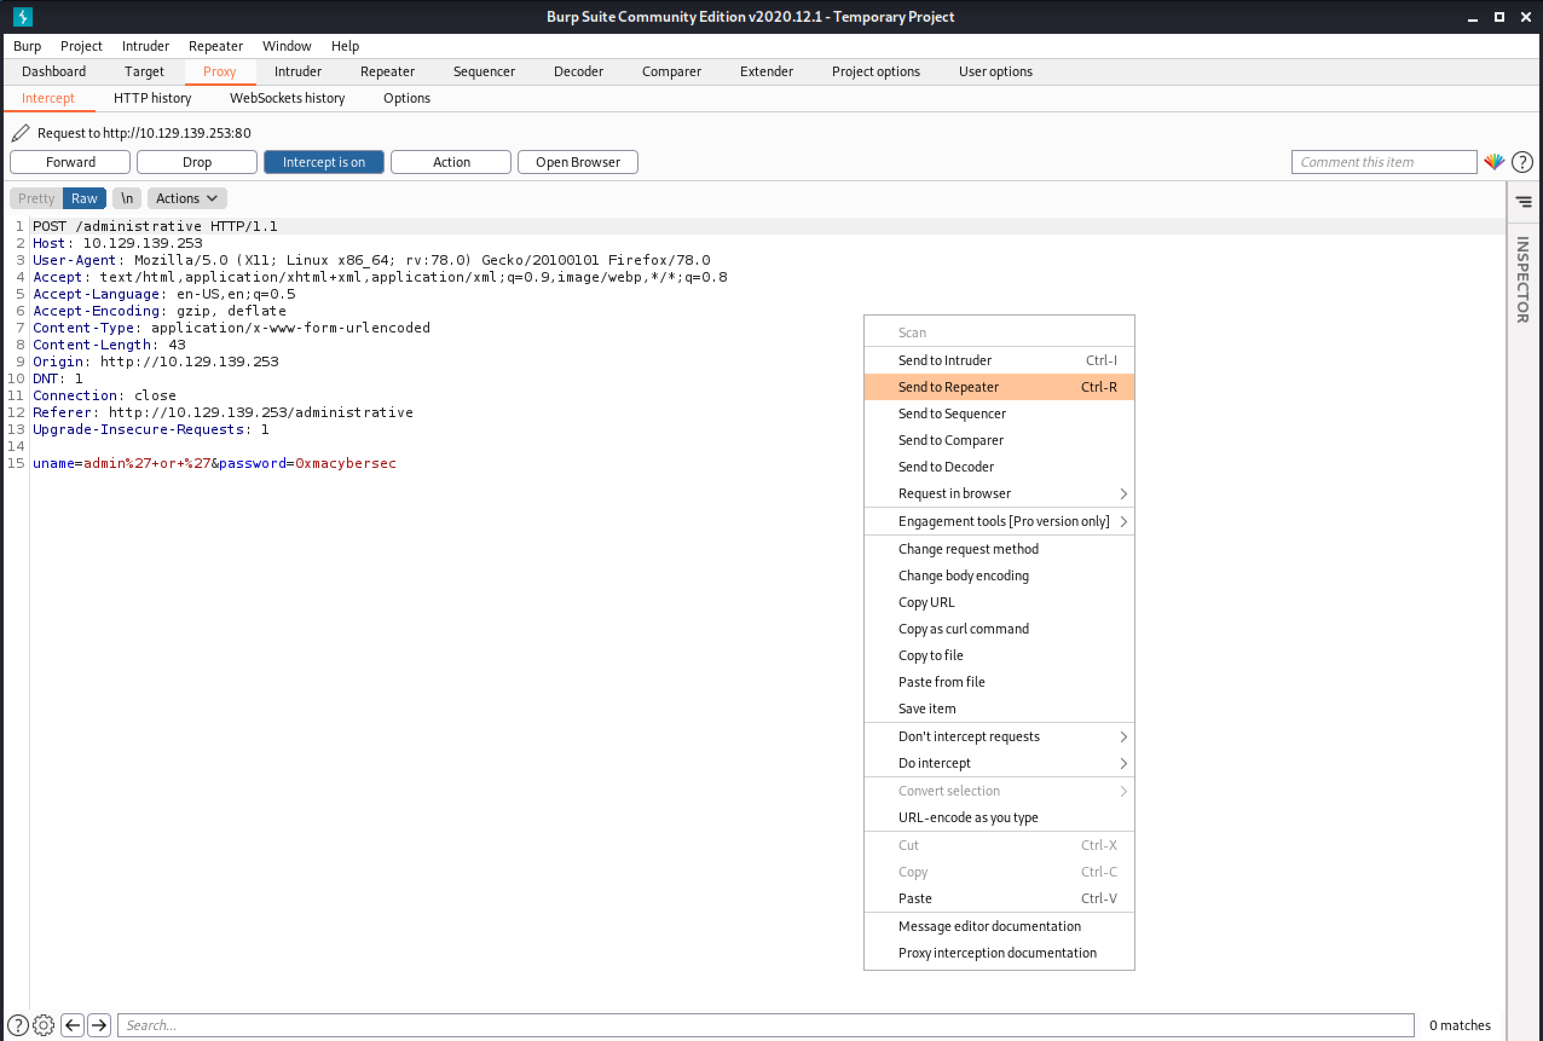Open the Help menu
1543x1041 pixels.
pos(345,46)
